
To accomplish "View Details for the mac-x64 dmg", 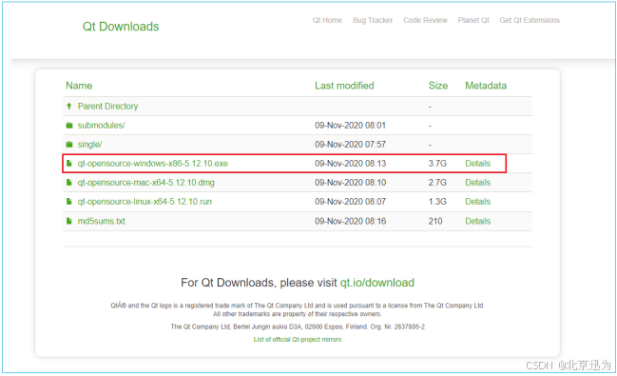I will click(x=478, y=183).
